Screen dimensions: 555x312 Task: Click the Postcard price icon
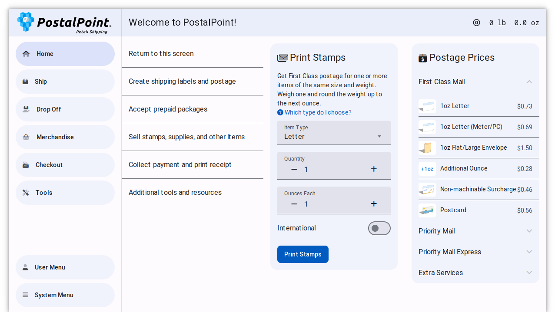coord(427,210)
